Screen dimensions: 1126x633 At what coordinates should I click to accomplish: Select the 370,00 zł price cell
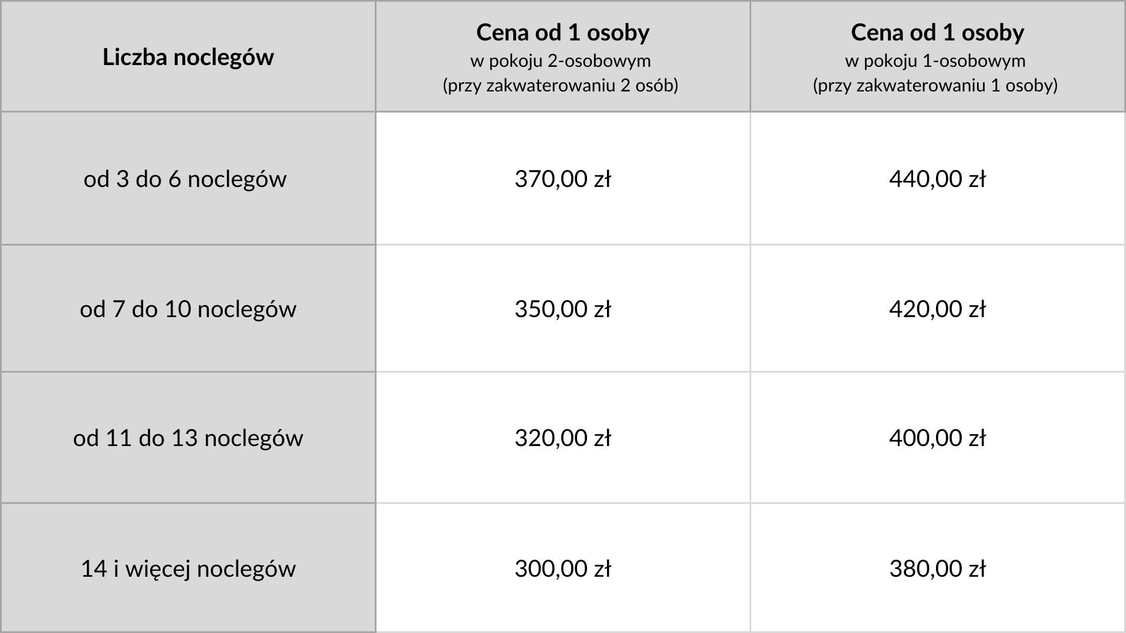(x=563, y=179)
